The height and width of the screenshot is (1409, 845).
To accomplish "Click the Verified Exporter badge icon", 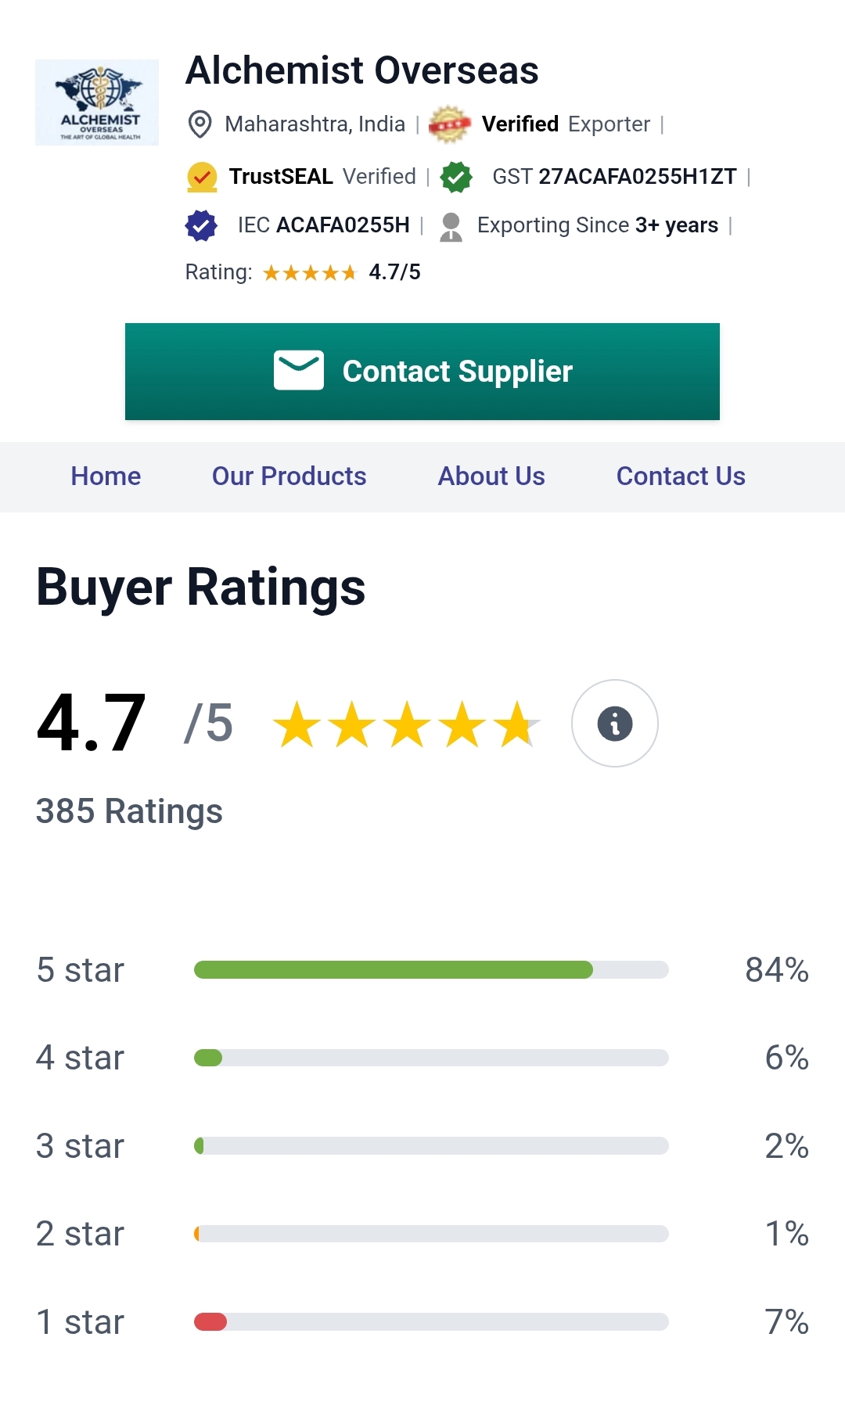I will [449, 124].
